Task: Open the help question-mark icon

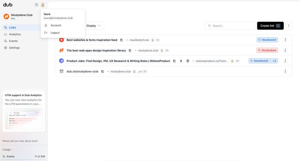Action: 36,5
